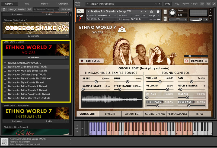Click the plus at the volume fader end
The image size is (217, 148).
point(206,20)
